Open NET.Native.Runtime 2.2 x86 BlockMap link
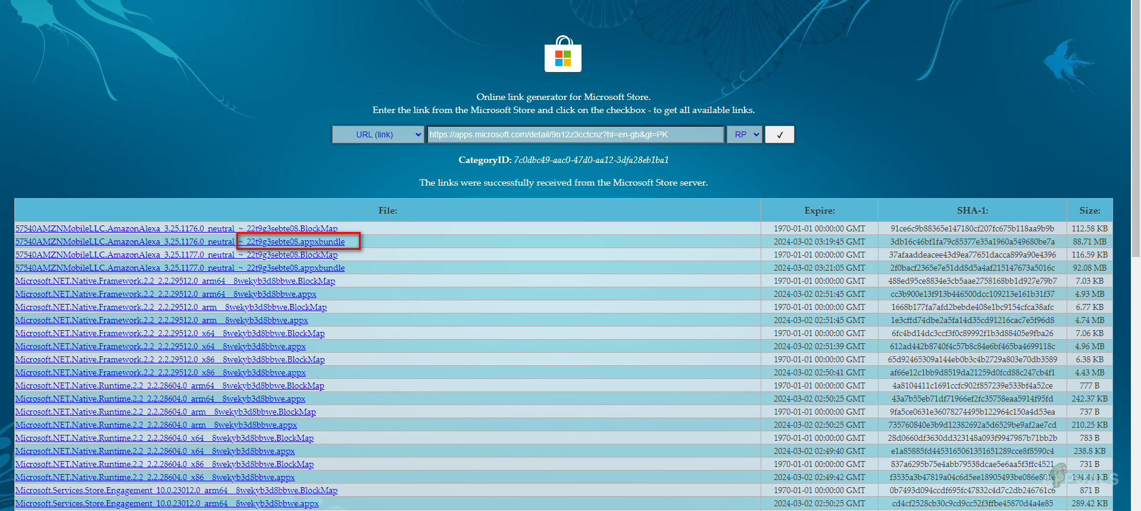Viewport: 1141px width, 511px height. [164, 464]
